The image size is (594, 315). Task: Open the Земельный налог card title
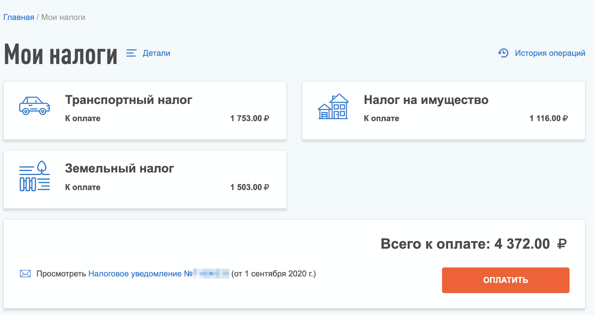(x=119, y=168)
